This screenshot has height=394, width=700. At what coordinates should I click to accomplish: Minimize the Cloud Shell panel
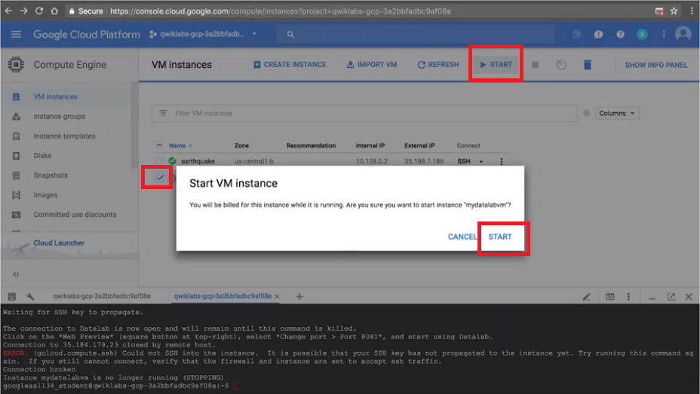(x=652, y=298)
